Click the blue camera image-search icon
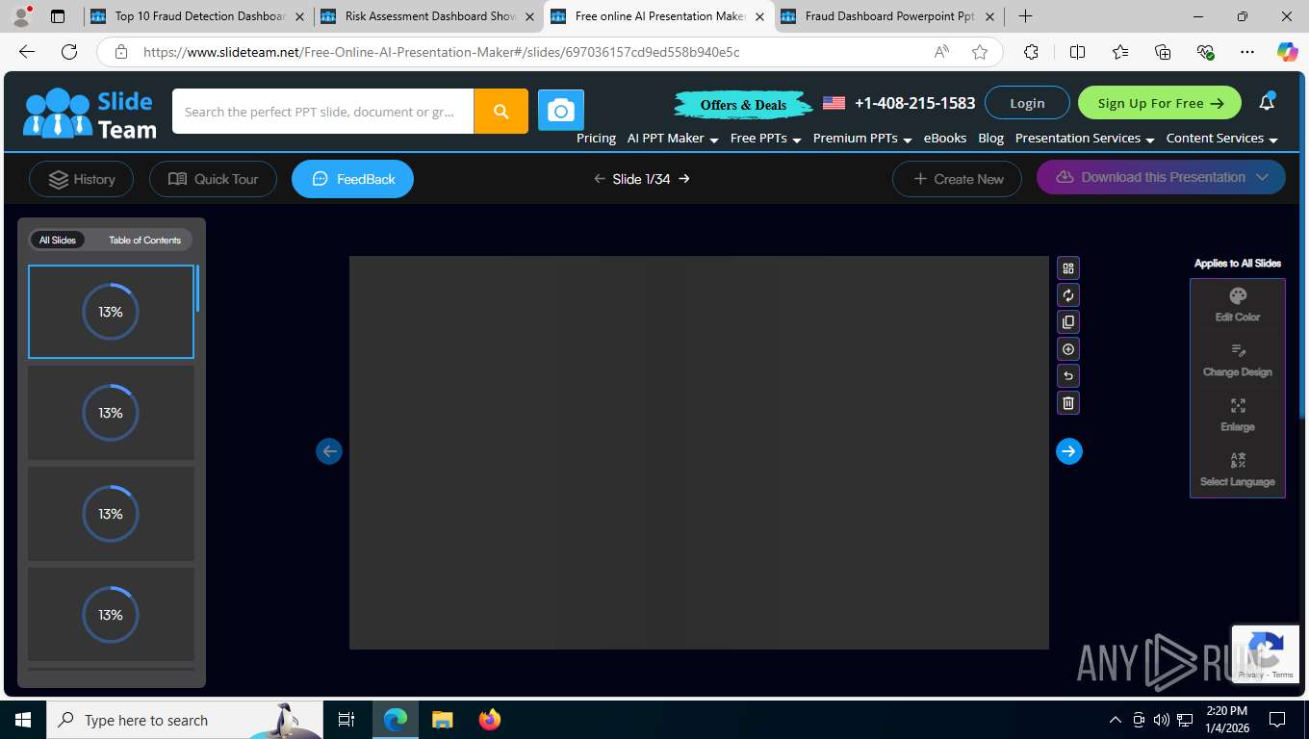 click(x=561, y=112)
